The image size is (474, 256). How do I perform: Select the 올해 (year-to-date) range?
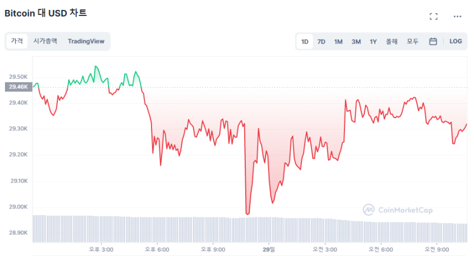[392, 41]
